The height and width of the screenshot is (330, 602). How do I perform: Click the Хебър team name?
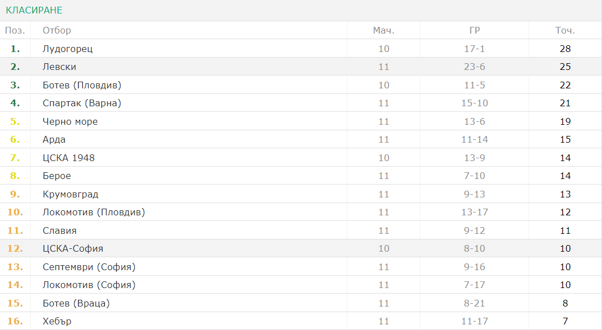pyautogui.click(x=57, y=321)
